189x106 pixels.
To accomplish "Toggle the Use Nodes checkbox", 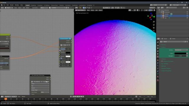I will click(31, 8).
